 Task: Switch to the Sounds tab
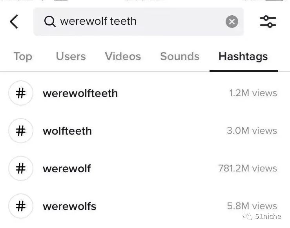click(x=180, y=57)
